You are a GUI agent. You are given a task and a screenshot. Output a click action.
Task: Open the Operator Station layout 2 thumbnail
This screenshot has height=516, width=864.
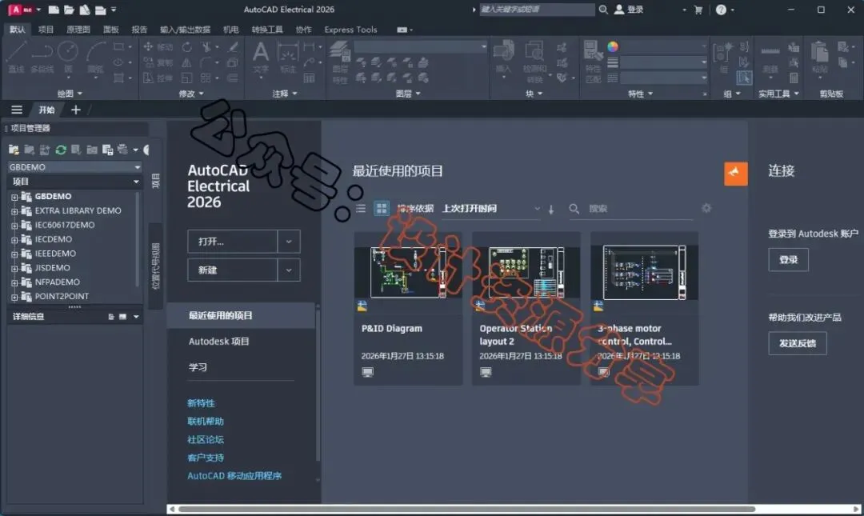[526, 272]
